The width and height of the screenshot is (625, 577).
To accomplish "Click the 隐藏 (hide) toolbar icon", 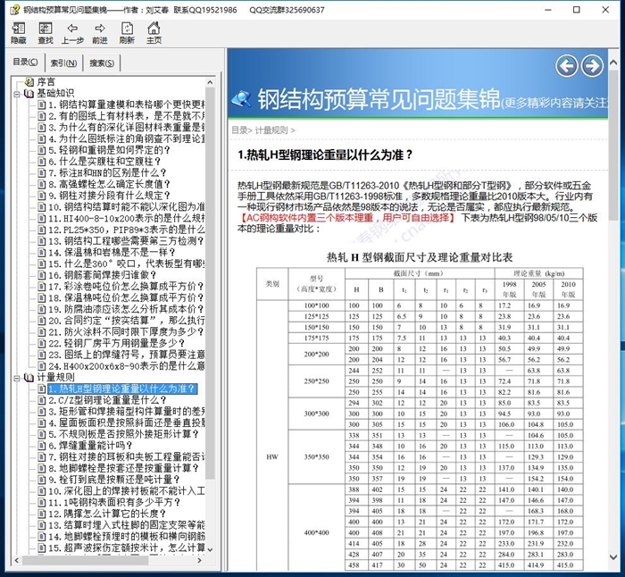I will (x=19, y=33).
